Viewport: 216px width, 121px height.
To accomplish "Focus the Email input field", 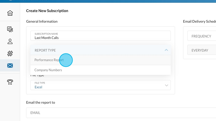I will (121, 113).
